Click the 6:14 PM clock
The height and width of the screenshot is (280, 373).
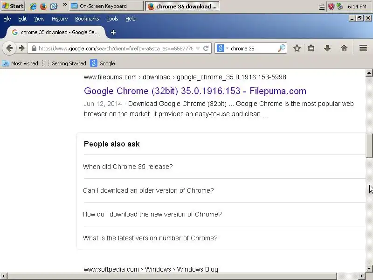click(357, 7)
